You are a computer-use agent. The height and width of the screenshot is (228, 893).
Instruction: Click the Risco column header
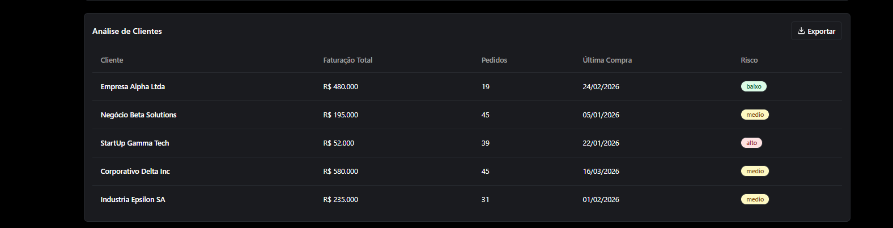click(749, 60)
